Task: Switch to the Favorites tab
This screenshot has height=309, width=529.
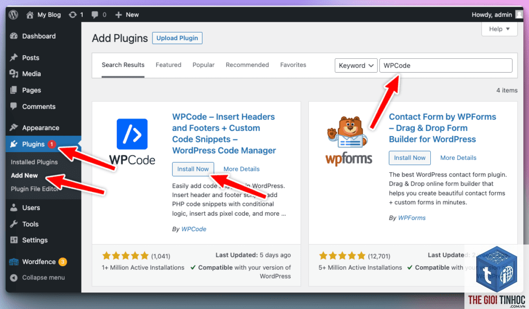Action: point(293,64)
